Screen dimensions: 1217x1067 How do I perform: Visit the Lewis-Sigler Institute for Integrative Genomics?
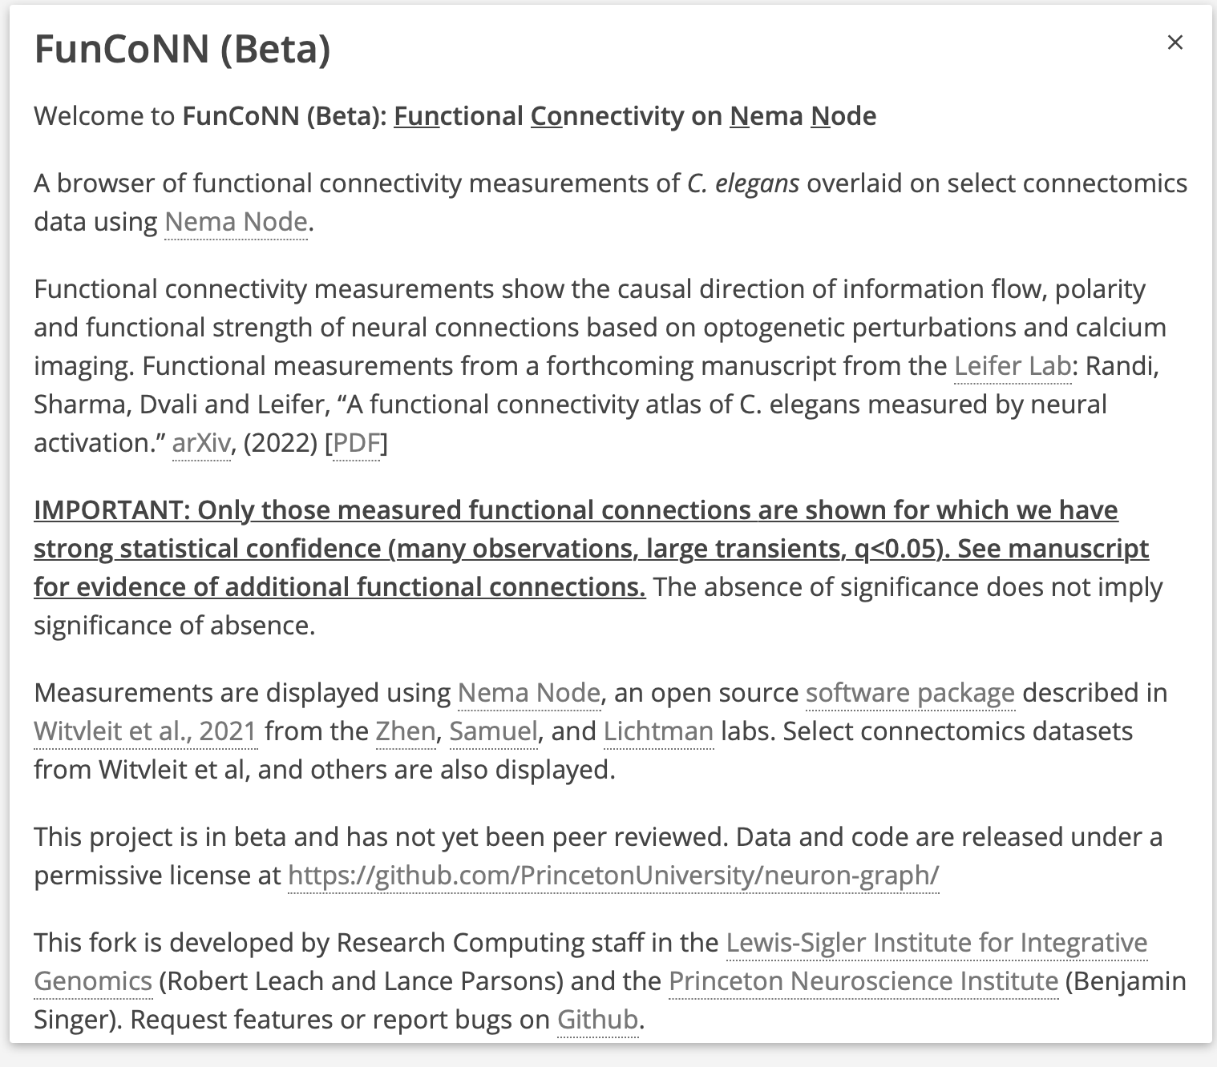tap(936, 943)
